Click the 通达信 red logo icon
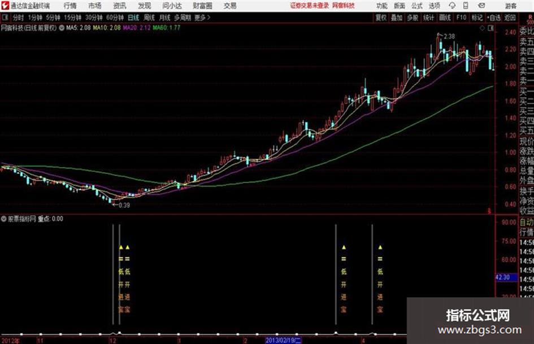 click(x=5, y=6)
